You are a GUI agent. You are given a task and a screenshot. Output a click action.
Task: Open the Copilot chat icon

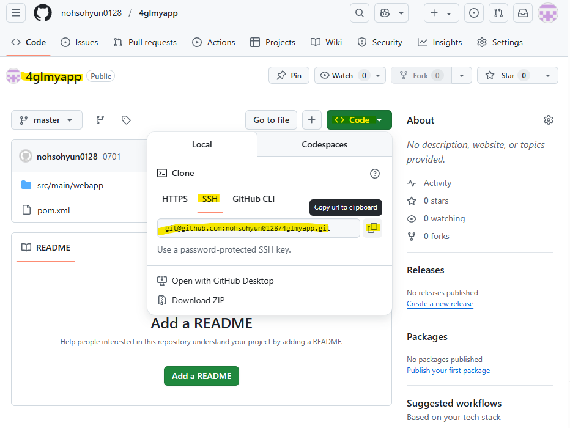point(385,13)
